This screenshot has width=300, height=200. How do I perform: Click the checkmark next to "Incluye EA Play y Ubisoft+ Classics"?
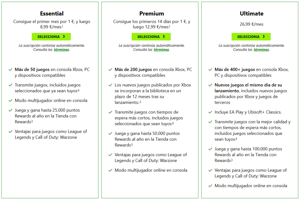tap(210, 111)
